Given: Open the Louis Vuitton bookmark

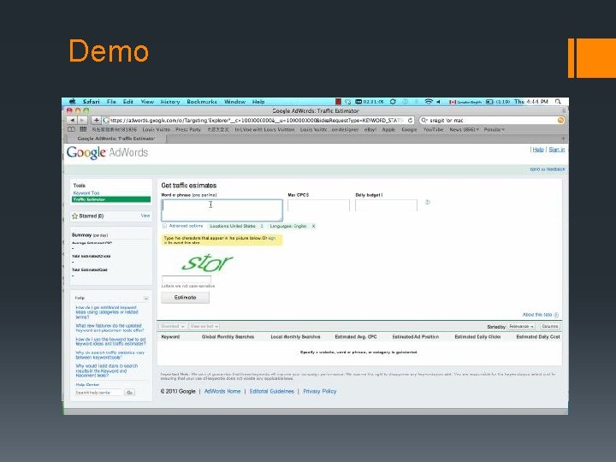Looking at the screenshot, I should [157, 129].
